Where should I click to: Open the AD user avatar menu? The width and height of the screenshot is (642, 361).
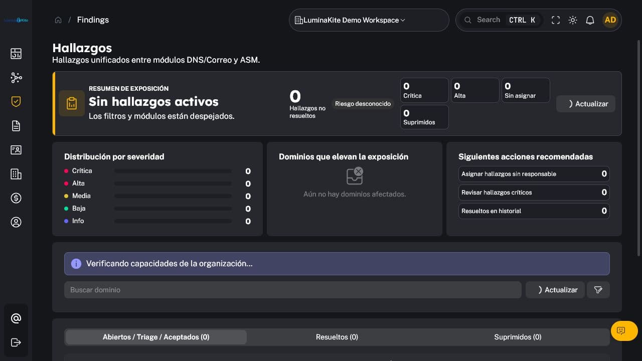pyautogui.click(x=610, y=20)
